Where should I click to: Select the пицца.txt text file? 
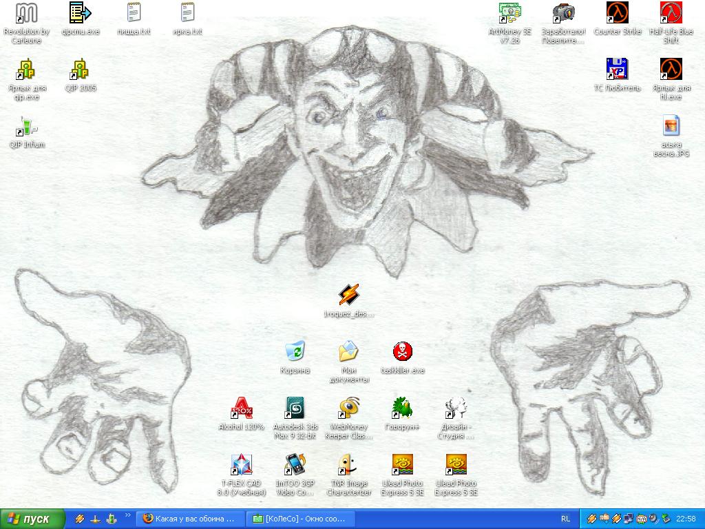pyautogui.click(x=134, y=13)
